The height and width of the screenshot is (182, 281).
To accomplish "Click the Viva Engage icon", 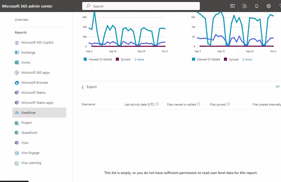I will [17, 153].
